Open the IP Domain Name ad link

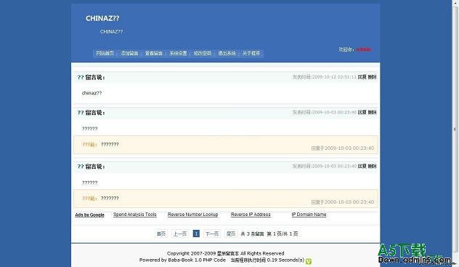coord(309,215)
